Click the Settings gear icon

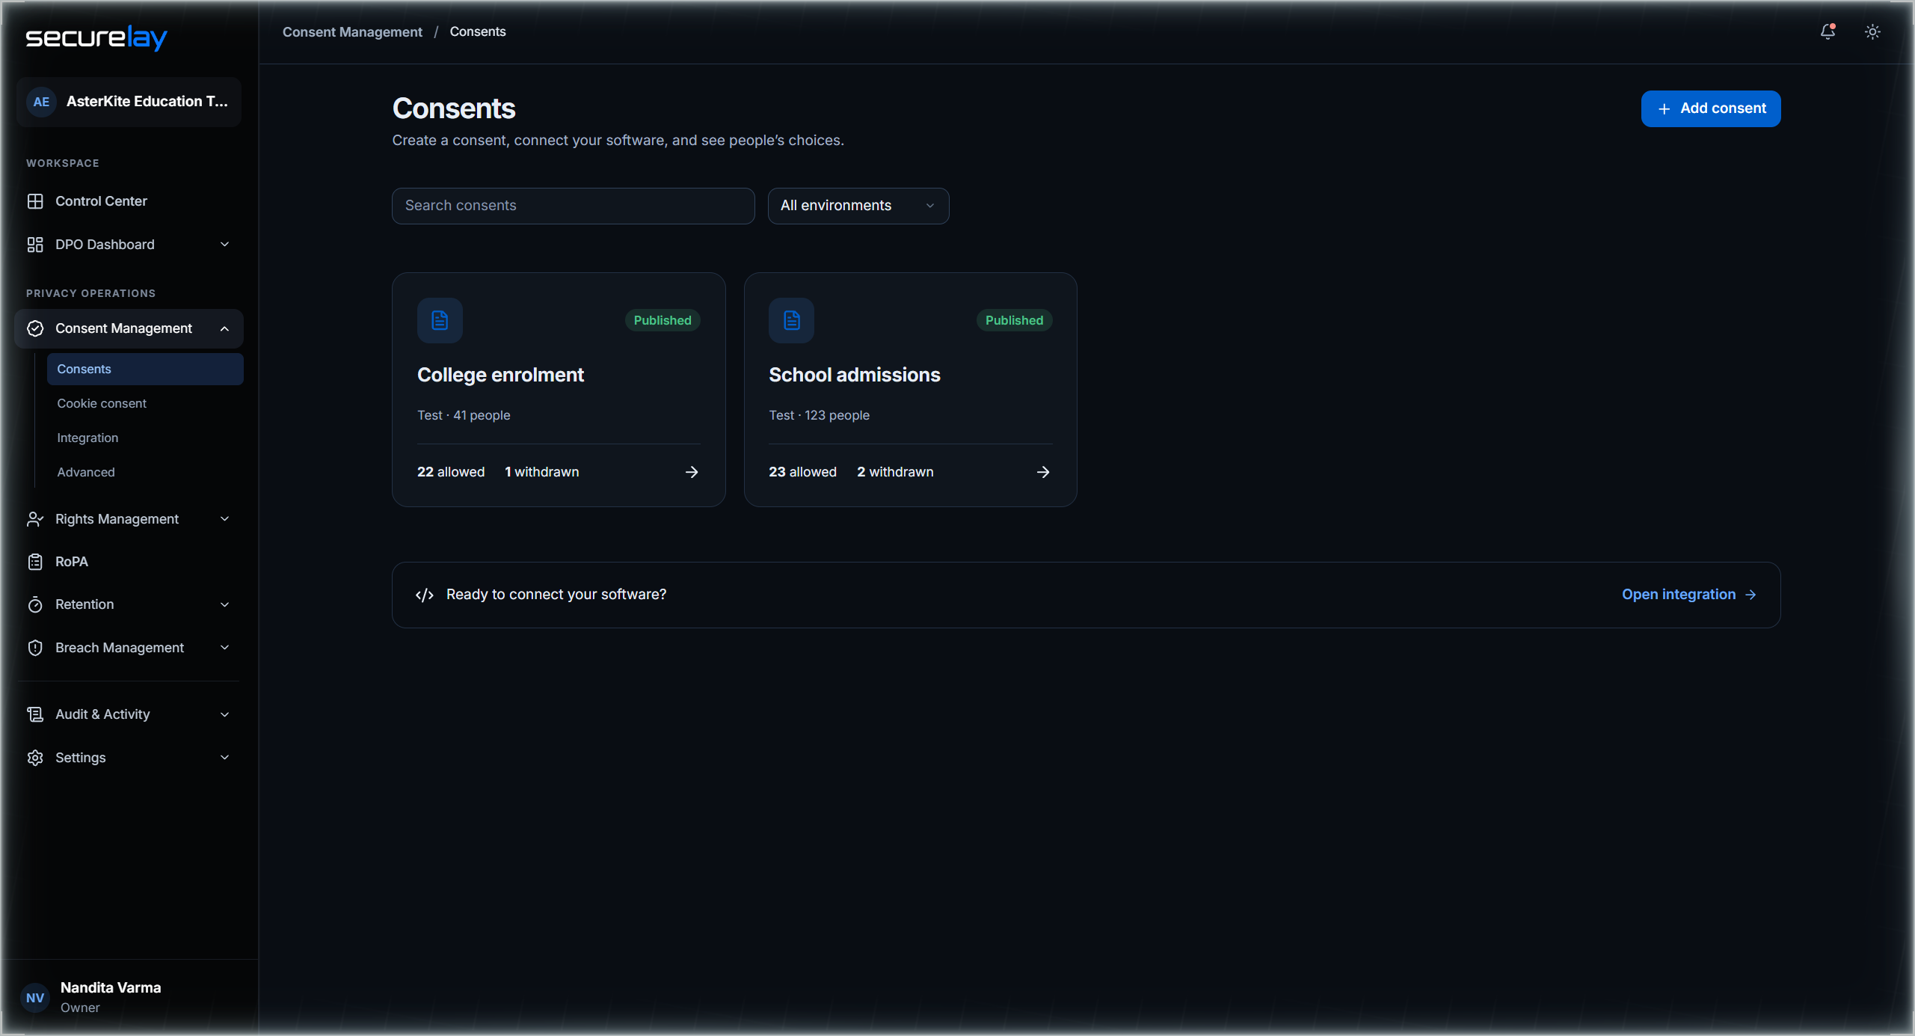35,758
